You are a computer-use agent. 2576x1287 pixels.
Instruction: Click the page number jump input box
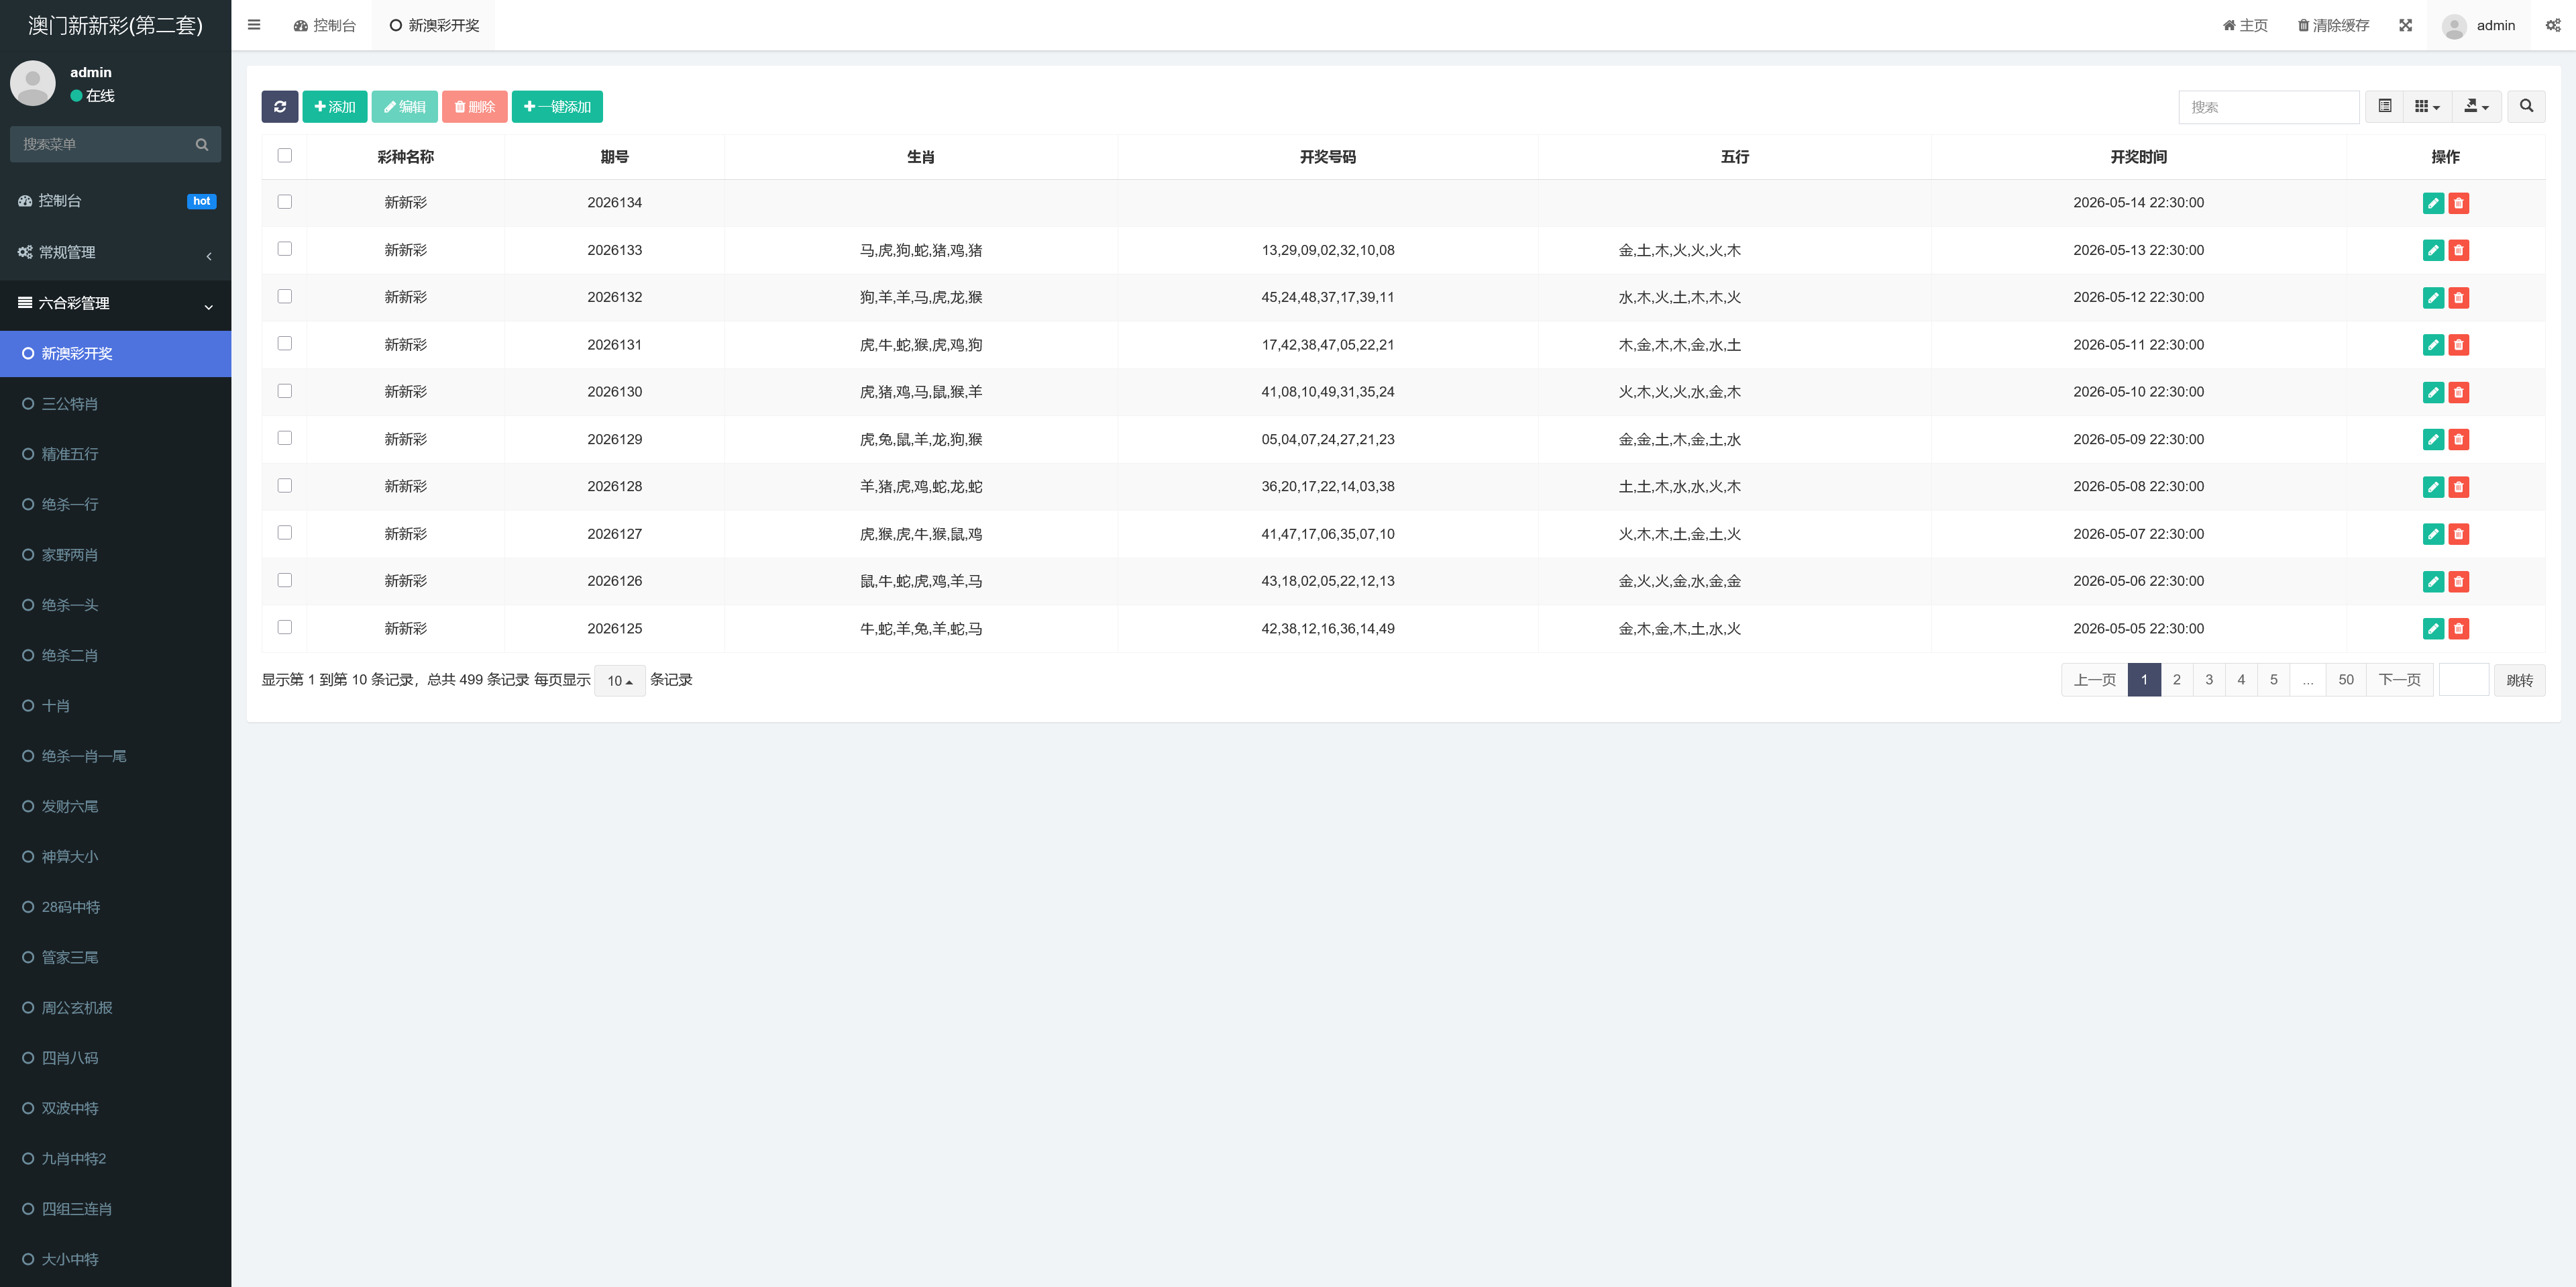pyautogui.click(x=2463, y=680)
